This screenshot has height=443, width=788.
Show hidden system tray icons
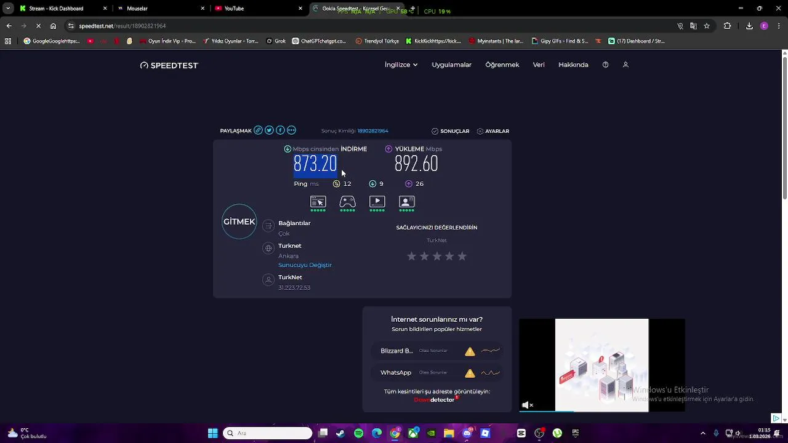tap(703, 433)
